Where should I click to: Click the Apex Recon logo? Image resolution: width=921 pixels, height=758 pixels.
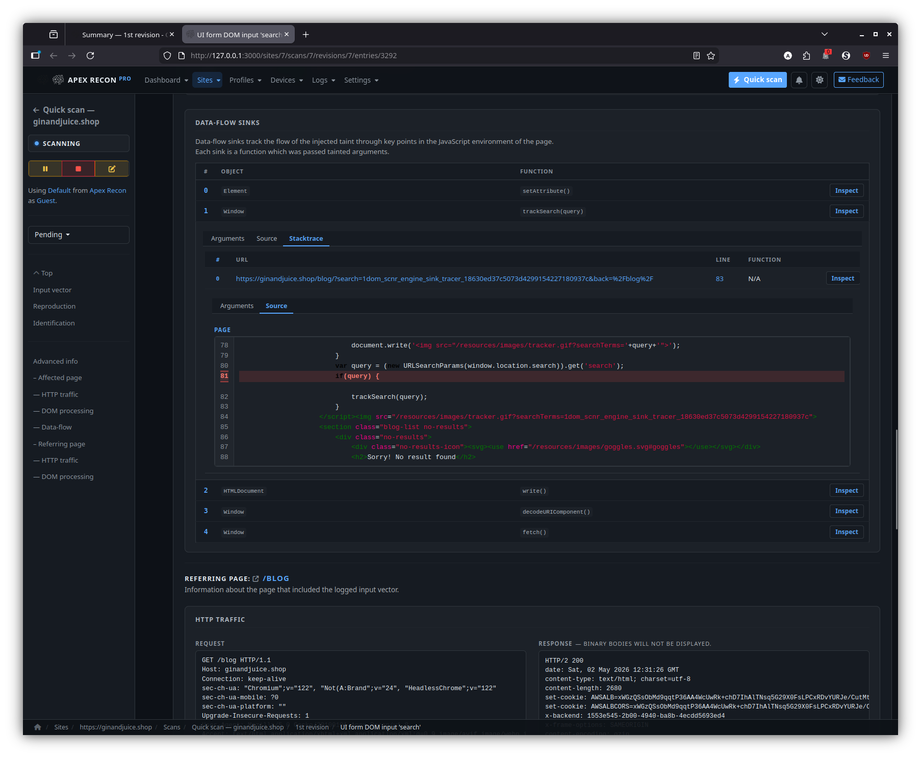click(92, 80)
